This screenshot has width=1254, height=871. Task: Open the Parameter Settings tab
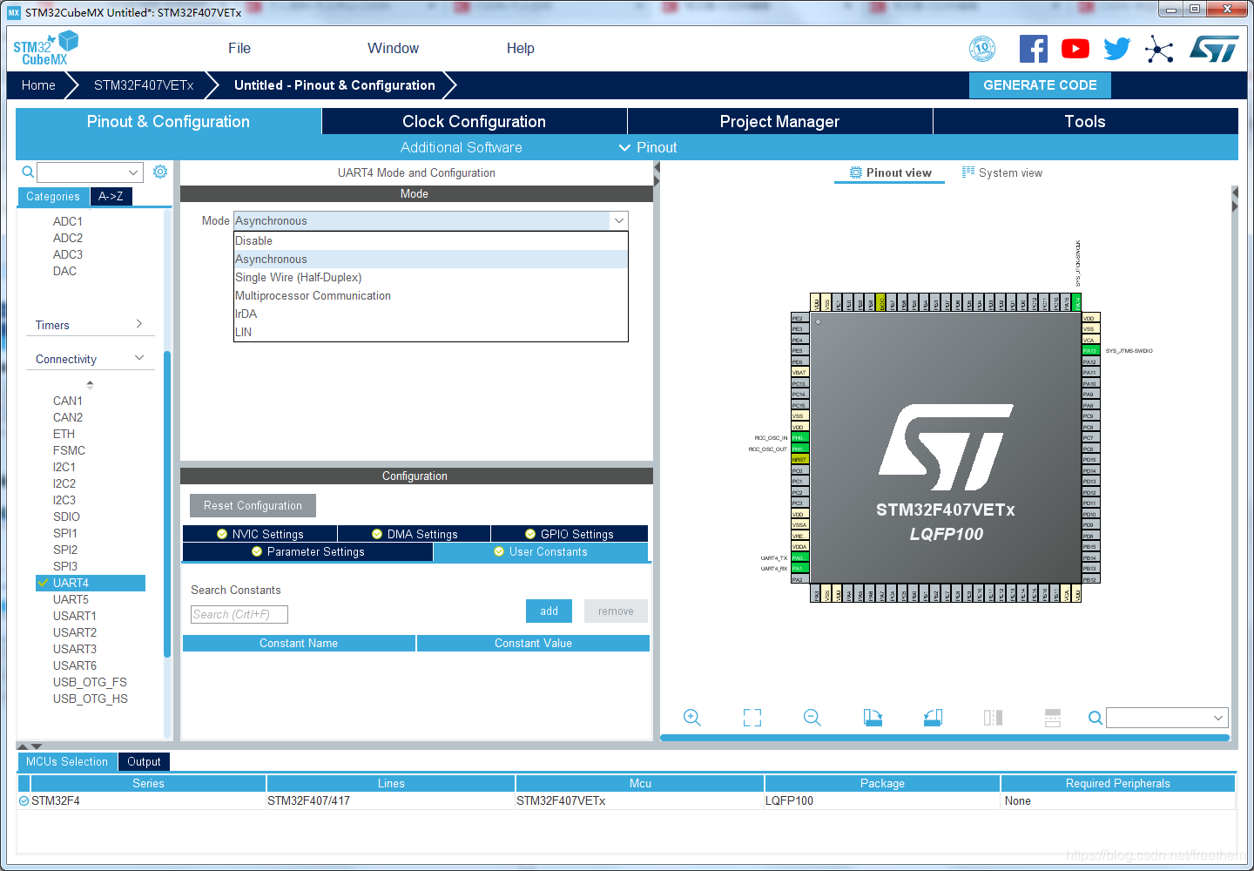[307, 552]
